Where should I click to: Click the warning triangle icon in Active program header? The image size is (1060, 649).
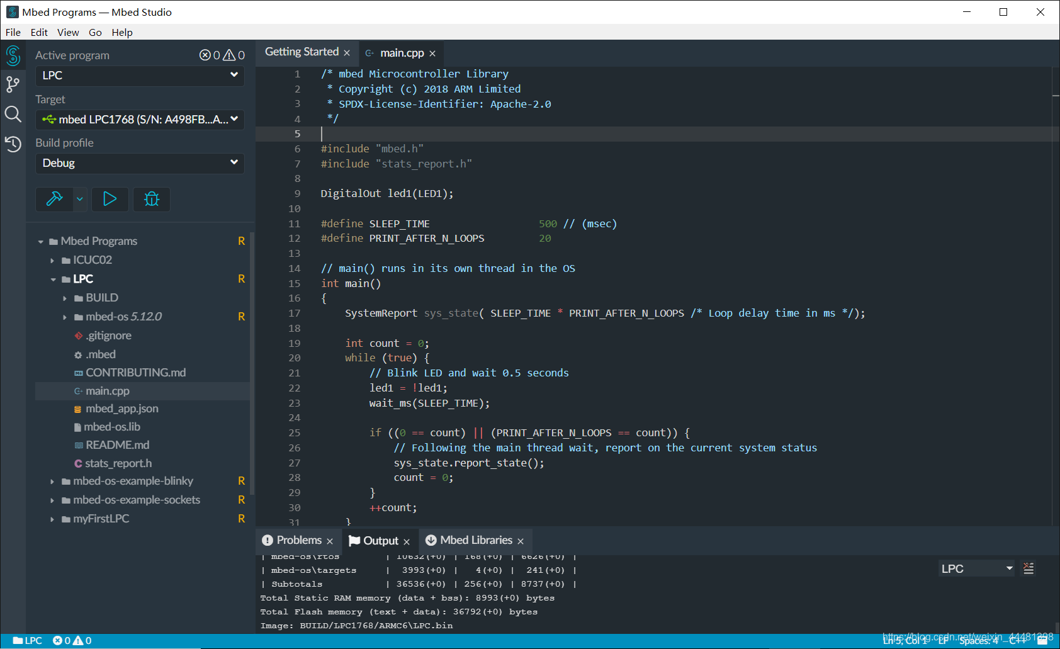pyautogui.click(x=230, y=55)
